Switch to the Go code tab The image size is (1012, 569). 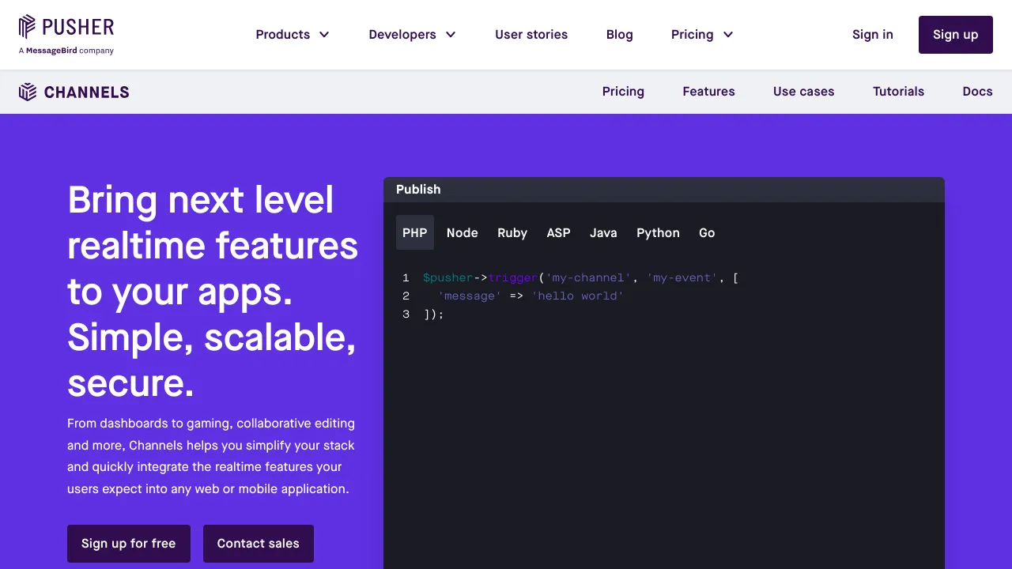(x=707, y=232)
